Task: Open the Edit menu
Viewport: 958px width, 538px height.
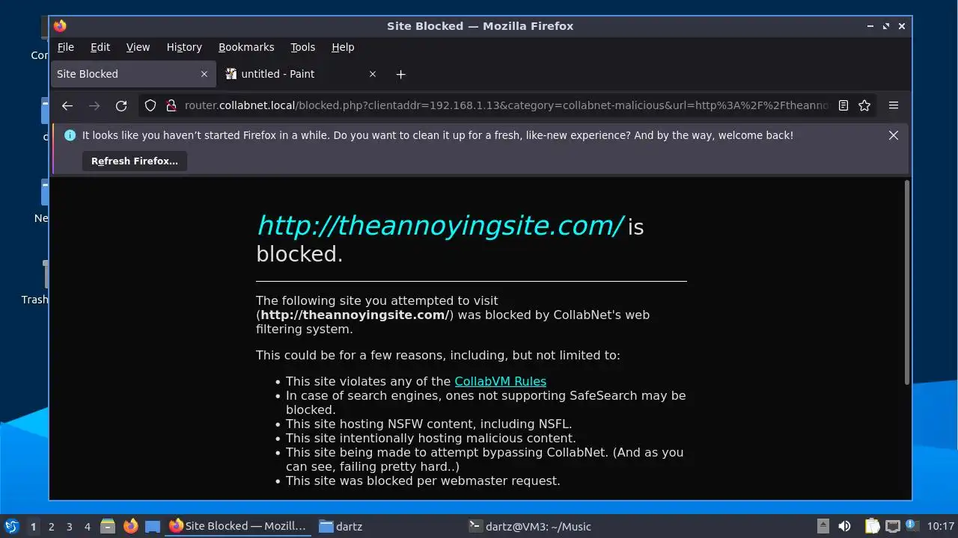Action: tap(100, 47)
